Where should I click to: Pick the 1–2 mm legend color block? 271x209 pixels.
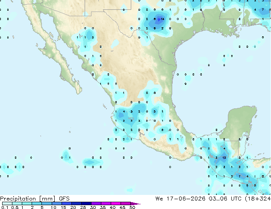27,203
